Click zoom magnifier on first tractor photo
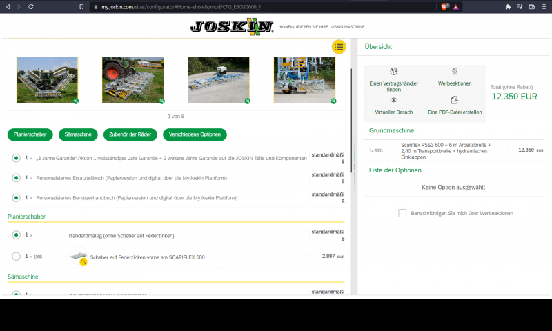The width and height of the screenshot is (552, 331). (x=76, y=101)
